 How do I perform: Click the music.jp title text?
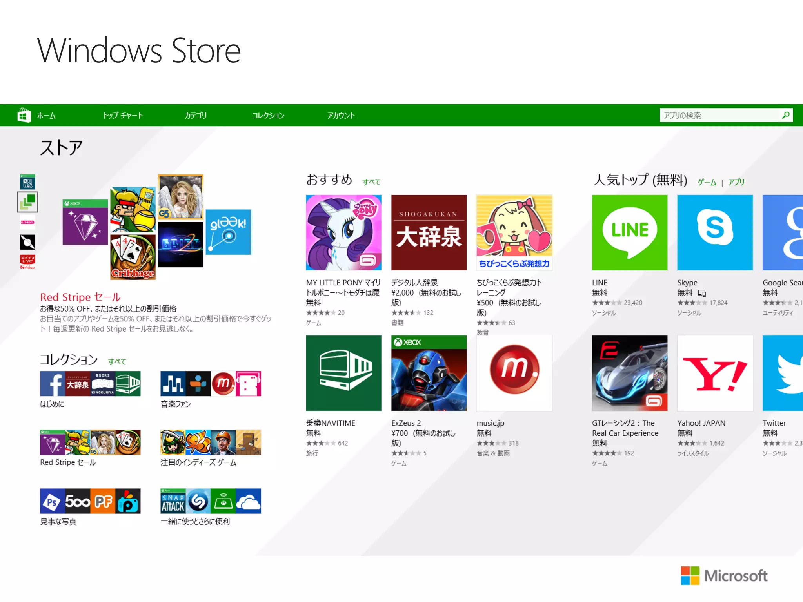pos(491,423)
